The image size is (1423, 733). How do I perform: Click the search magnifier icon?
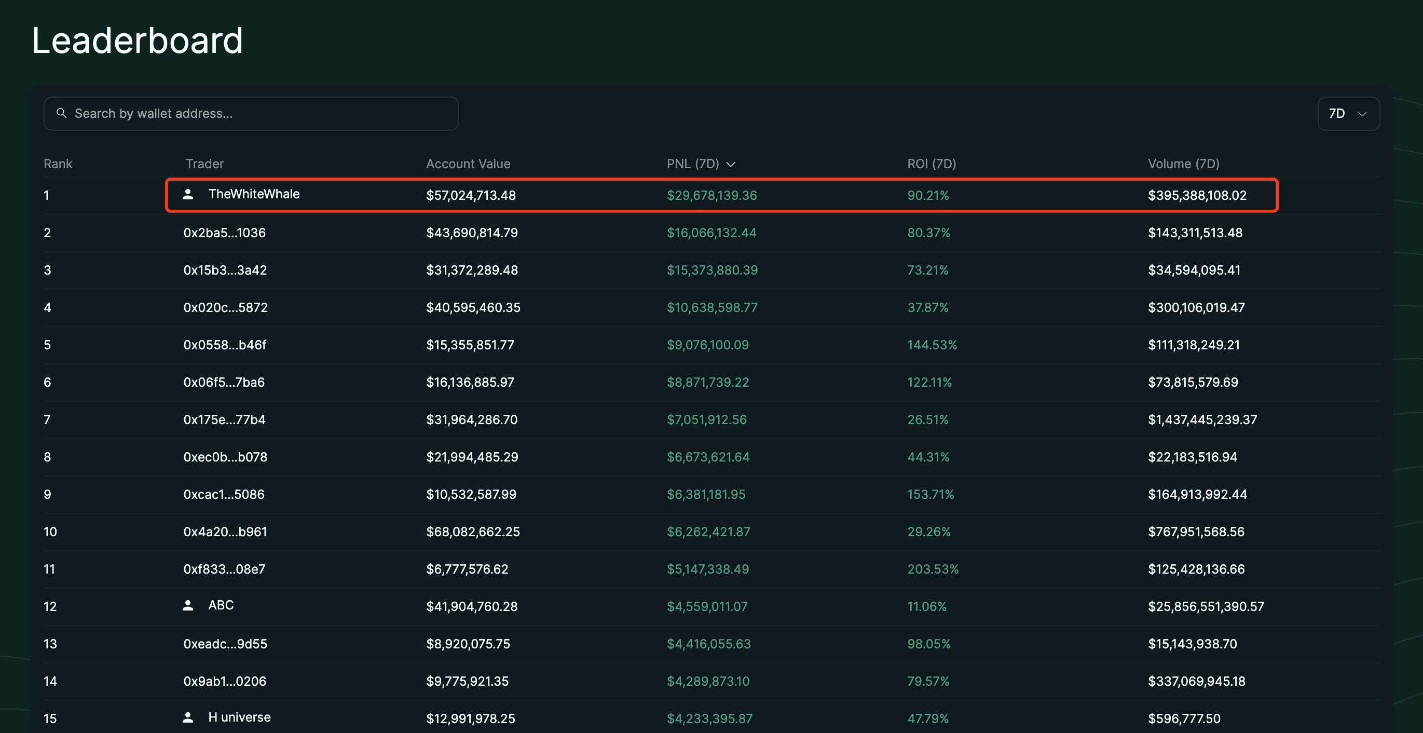tap(61, 113)
